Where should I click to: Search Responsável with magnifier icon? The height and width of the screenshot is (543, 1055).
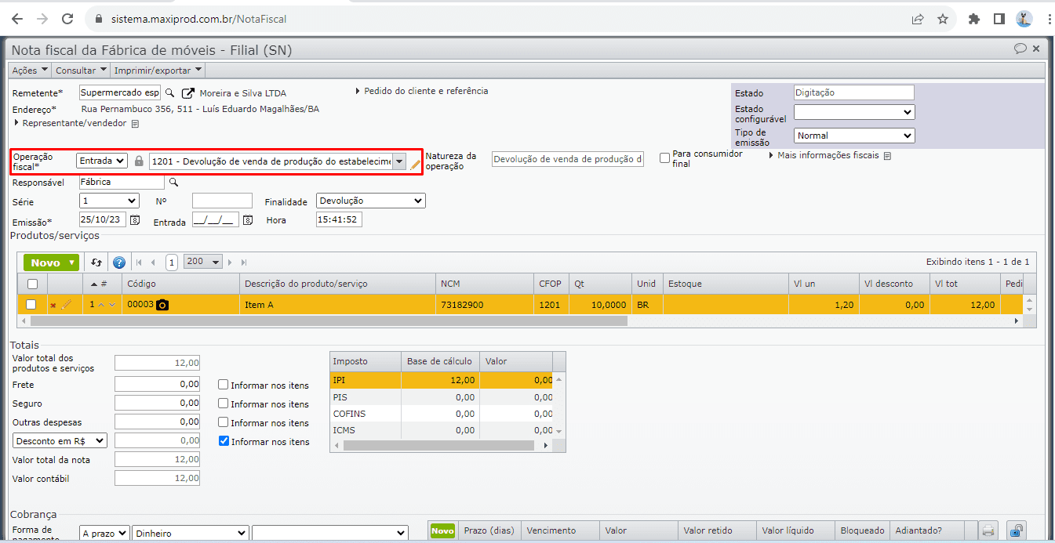(x=173, y=182)
